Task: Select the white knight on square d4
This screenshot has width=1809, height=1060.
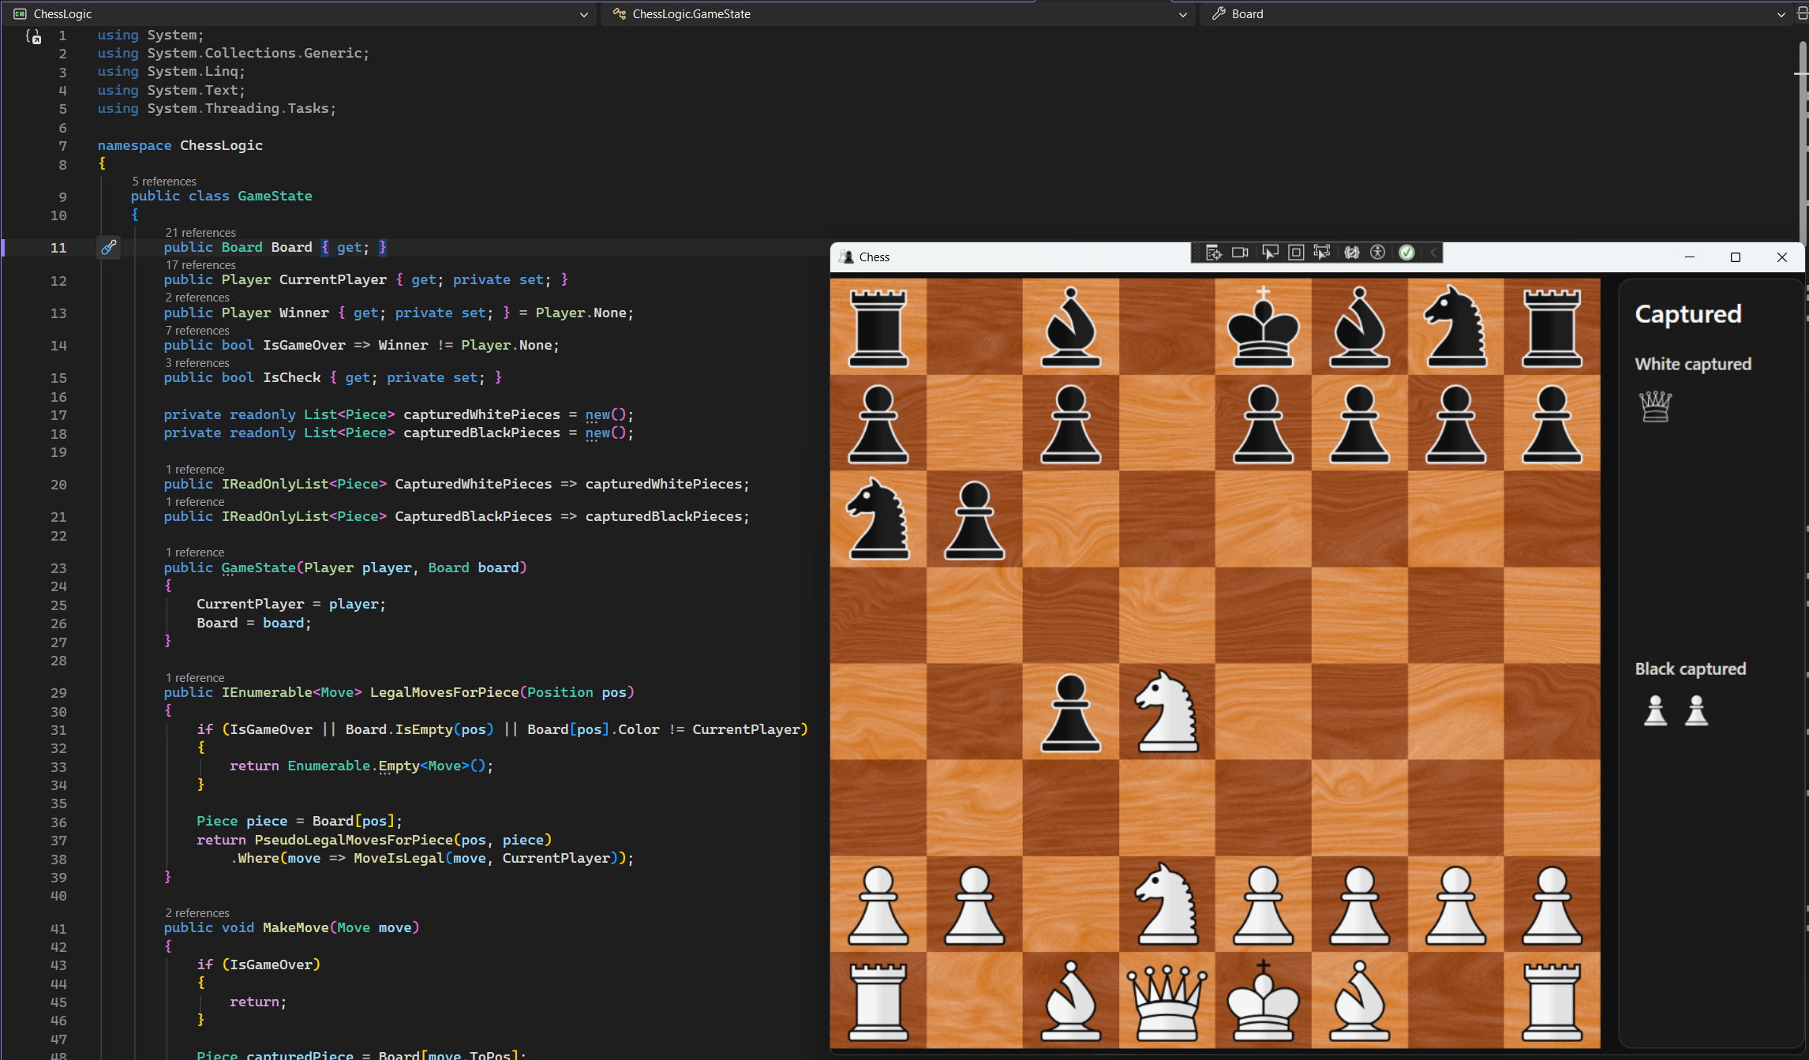Action: [1167, 711]
